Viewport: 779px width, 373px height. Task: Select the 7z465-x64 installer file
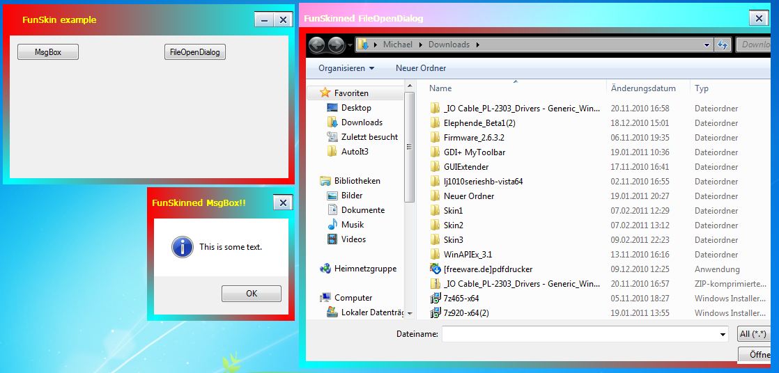[461, 299]
